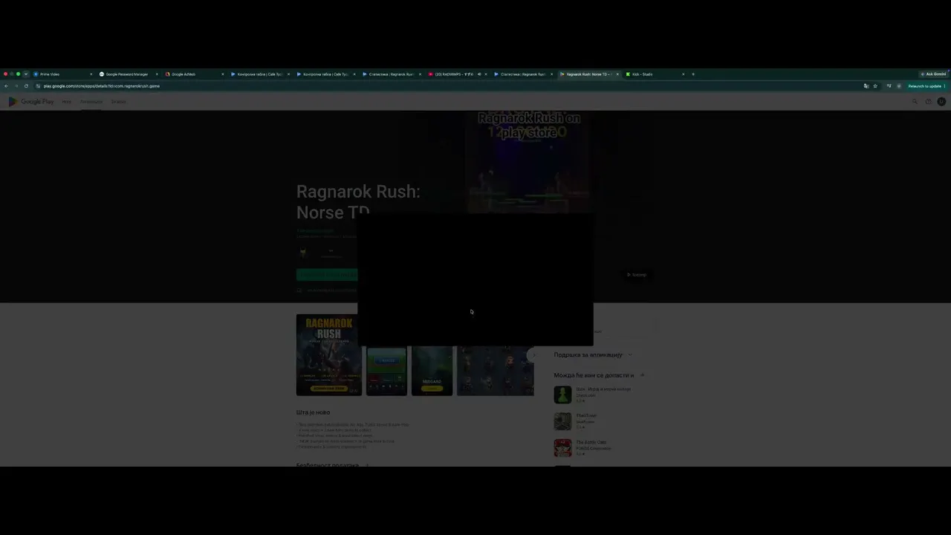Open the Midgard screenshot thumbnail
The image size is (951, 535).
pyautogui.click(x=432, y=371)
